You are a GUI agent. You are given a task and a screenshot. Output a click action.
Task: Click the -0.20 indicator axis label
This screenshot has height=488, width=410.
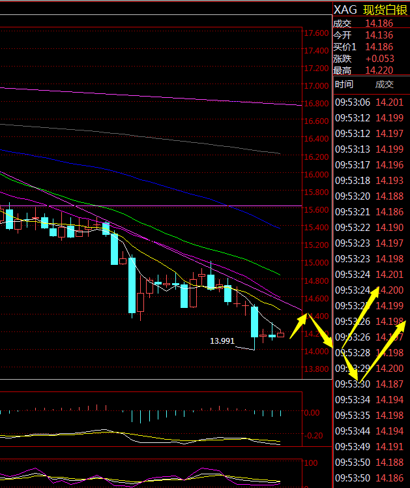coord(313,436)
